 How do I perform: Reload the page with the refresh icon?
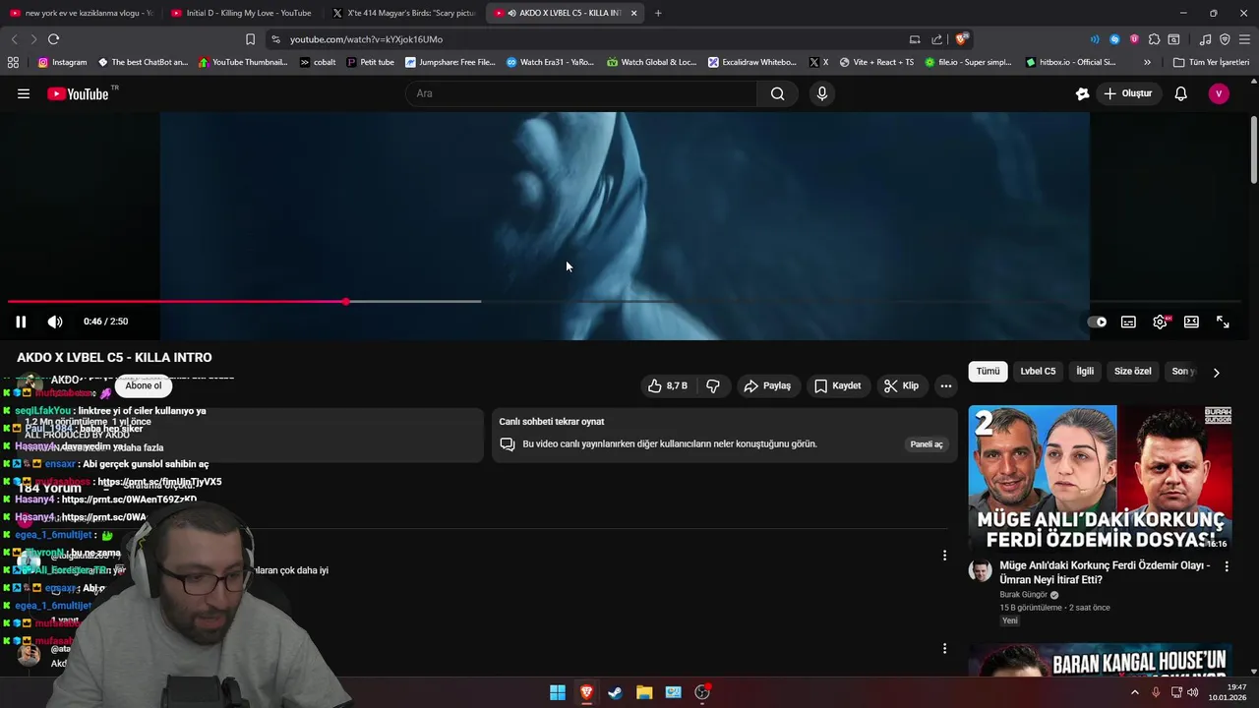(x=53, y=39)
